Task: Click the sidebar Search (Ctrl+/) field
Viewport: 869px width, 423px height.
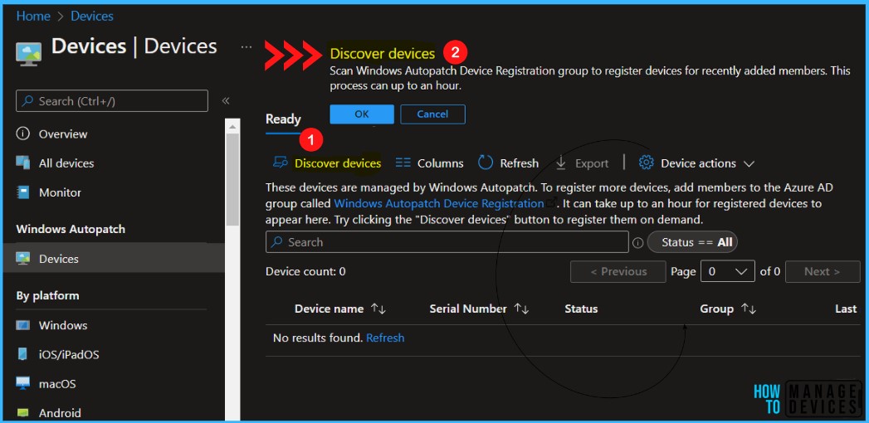Action: (x=112, y=100)
